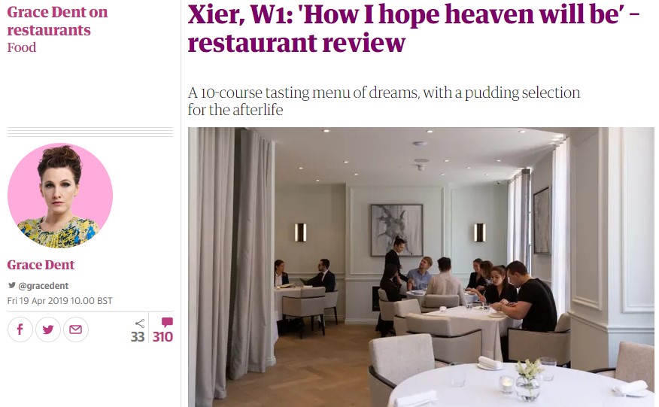Share the article by email

click(76, 330)
